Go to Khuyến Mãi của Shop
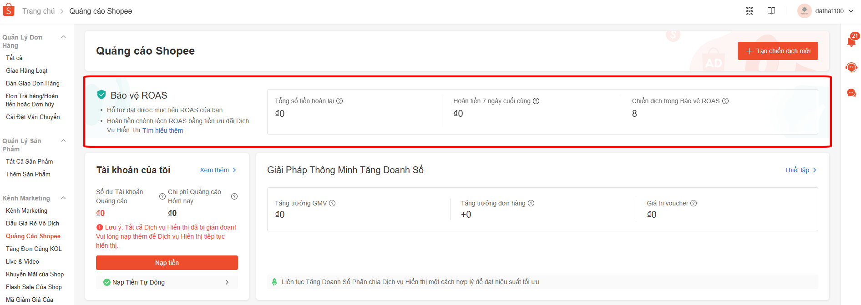This screenshot has height=305, width=861. pyautogui.click(x=35, y=274)
